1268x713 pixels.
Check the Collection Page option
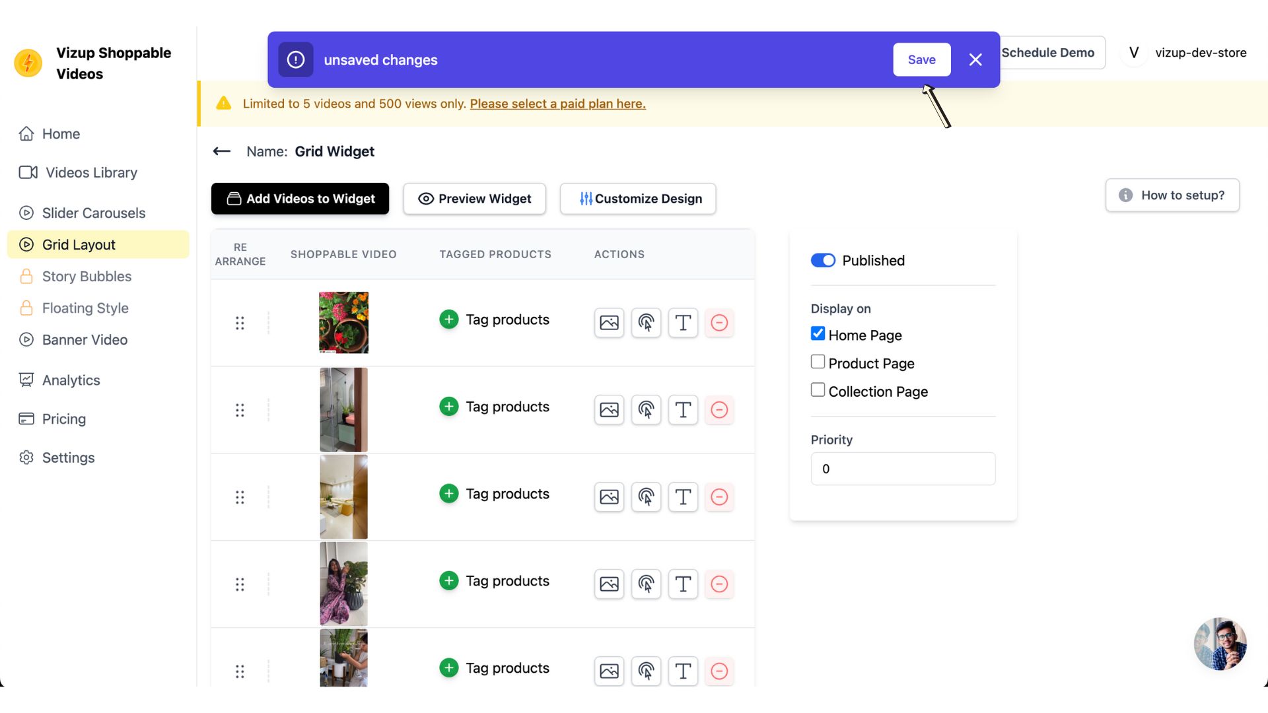pos(818,390)
